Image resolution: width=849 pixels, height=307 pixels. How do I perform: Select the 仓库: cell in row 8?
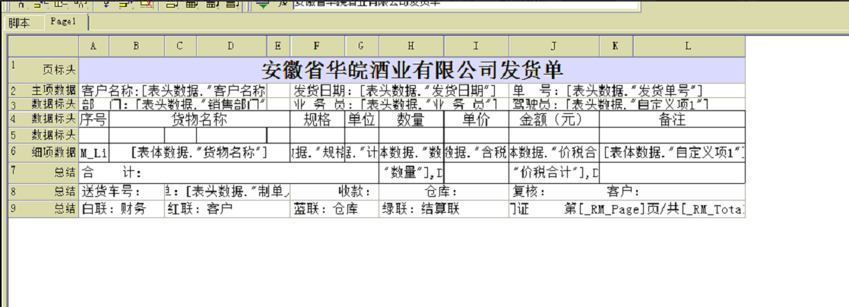point(443,191)
